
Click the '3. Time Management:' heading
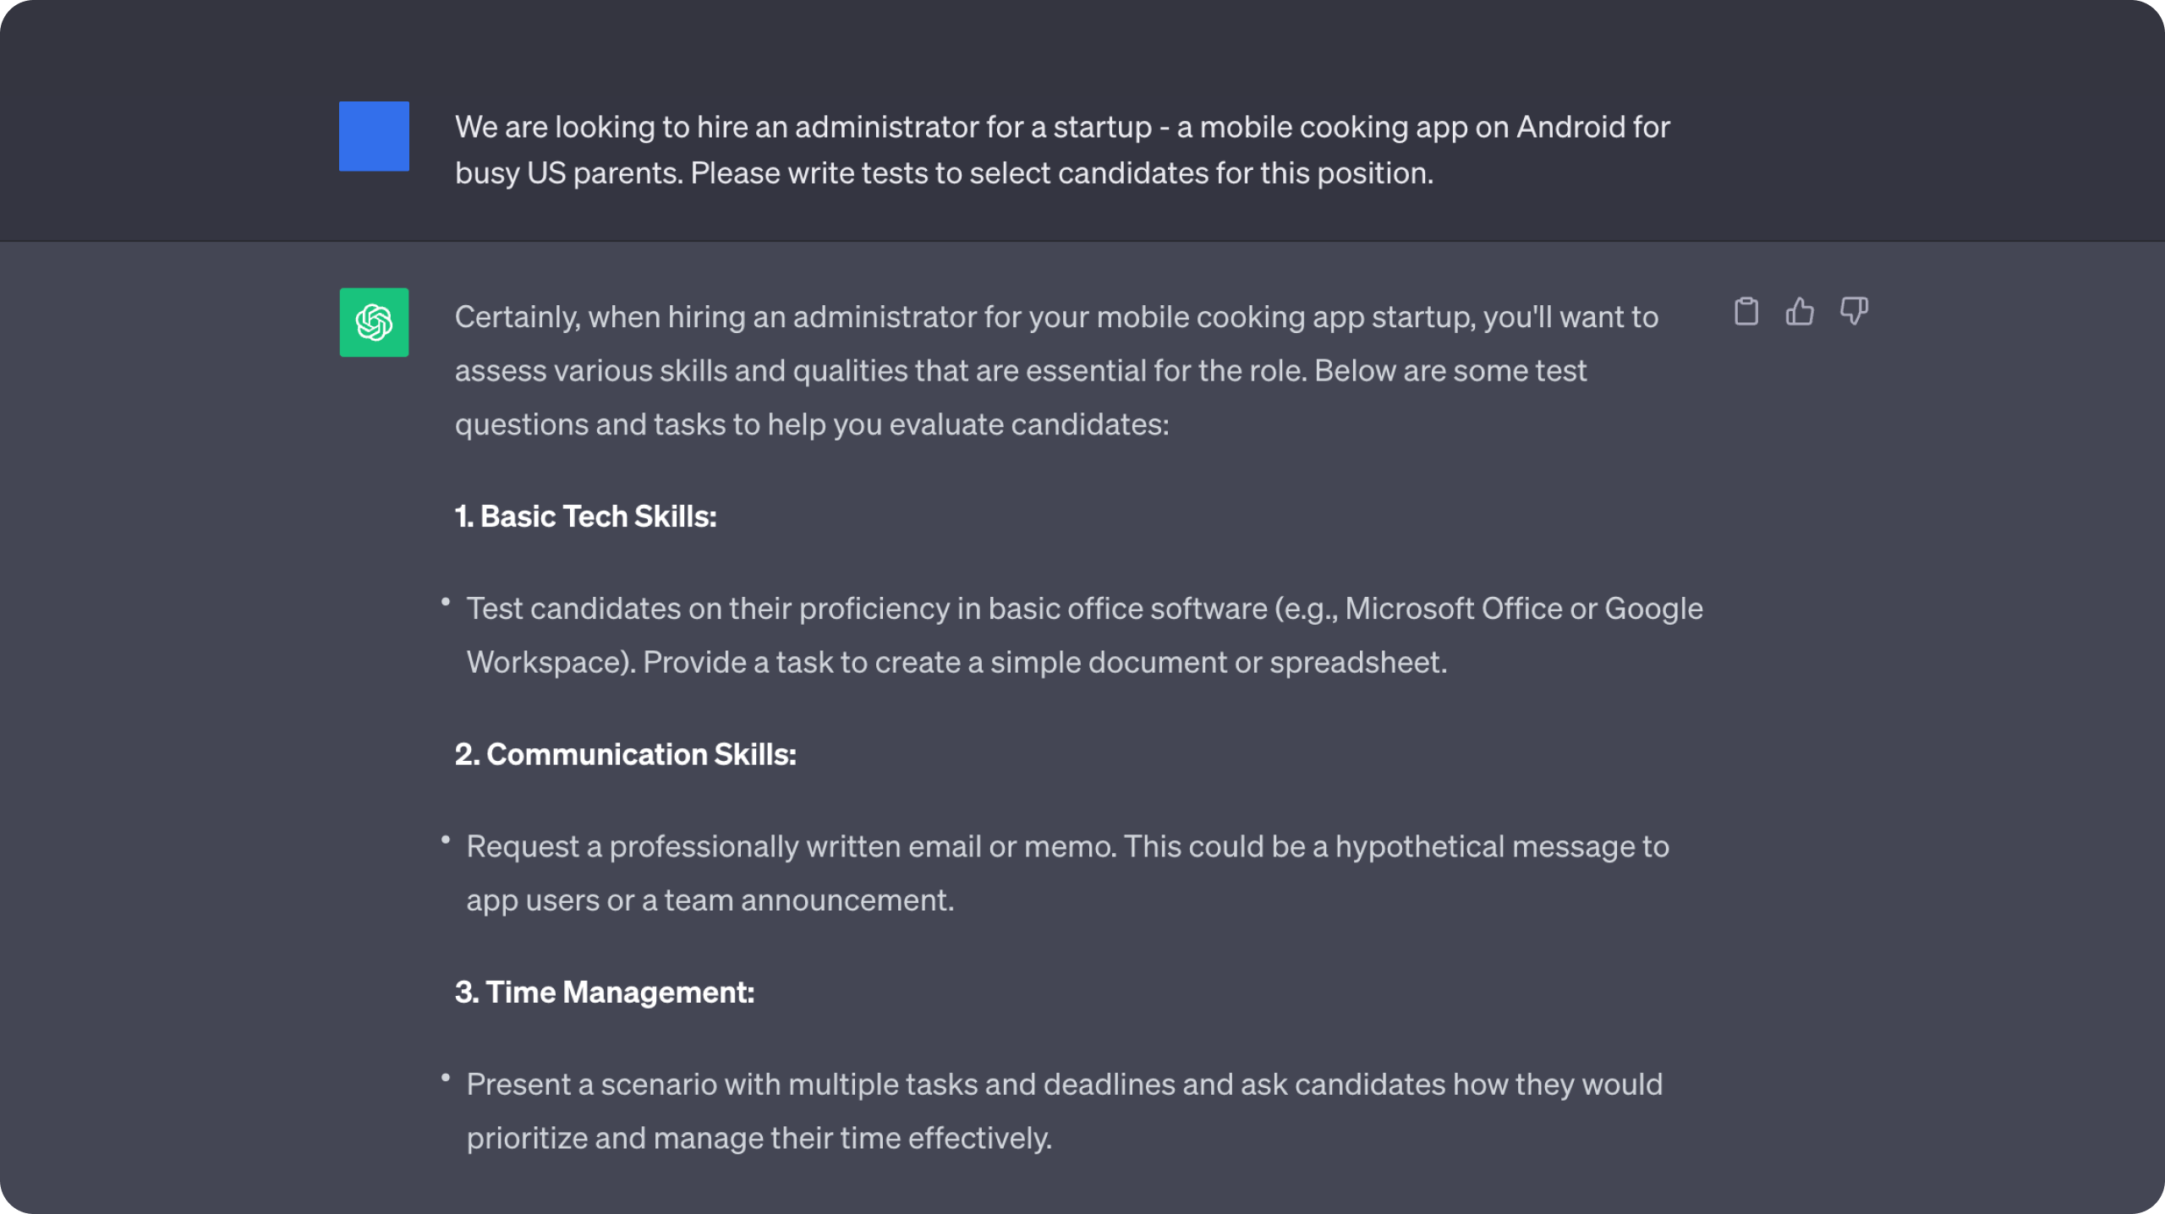(x=605, y=992)
